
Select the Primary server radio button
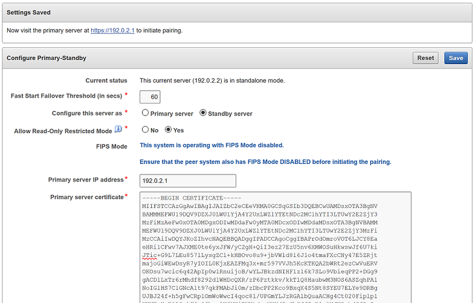(146, 113)
